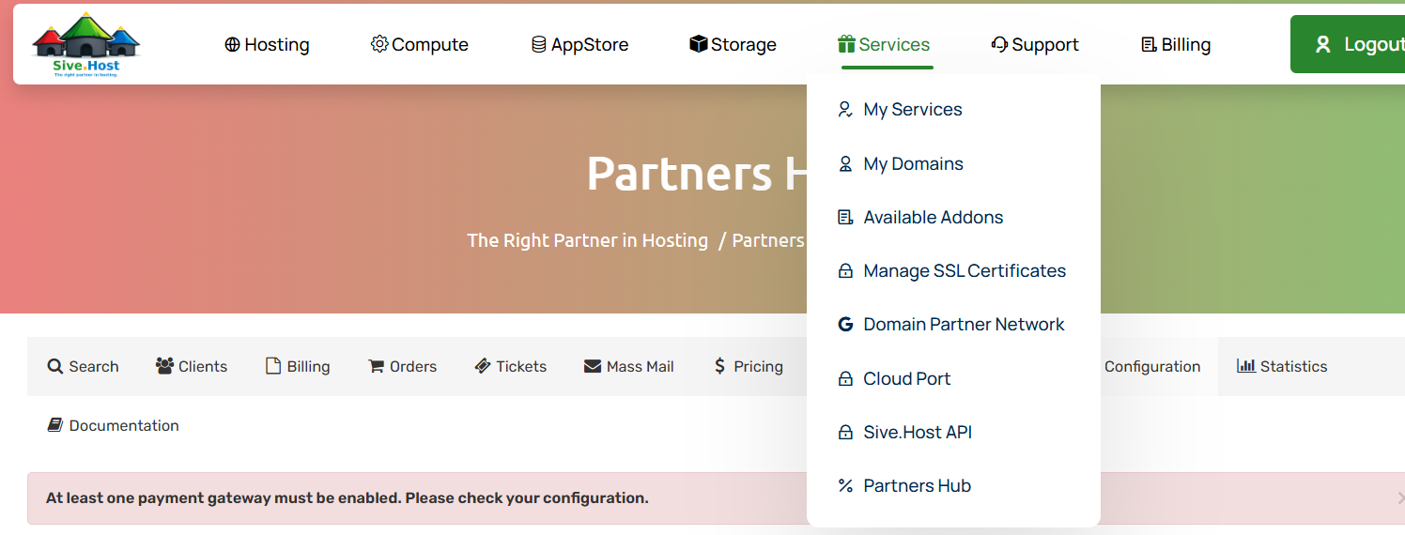Click the database icon beside AppStore
1405x535 pixels.
click(539, 44)
